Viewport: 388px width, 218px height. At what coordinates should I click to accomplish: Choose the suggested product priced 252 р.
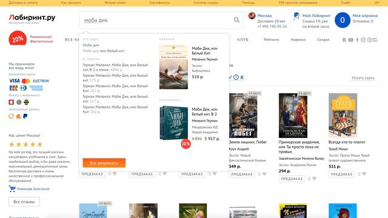(x=115, y=88)
